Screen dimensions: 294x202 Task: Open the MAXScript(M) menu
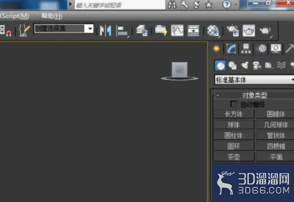tap(14, 16)
